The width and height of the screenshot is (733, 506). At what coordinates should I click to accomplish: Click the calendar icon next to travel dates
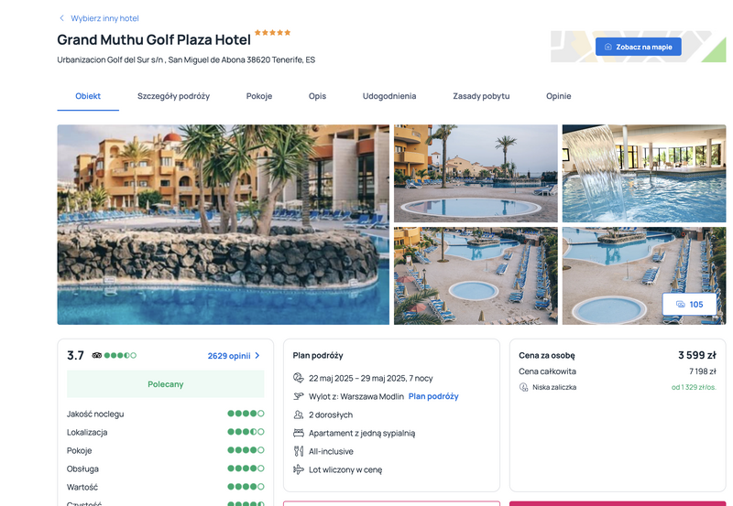click(x=299, y=378)
